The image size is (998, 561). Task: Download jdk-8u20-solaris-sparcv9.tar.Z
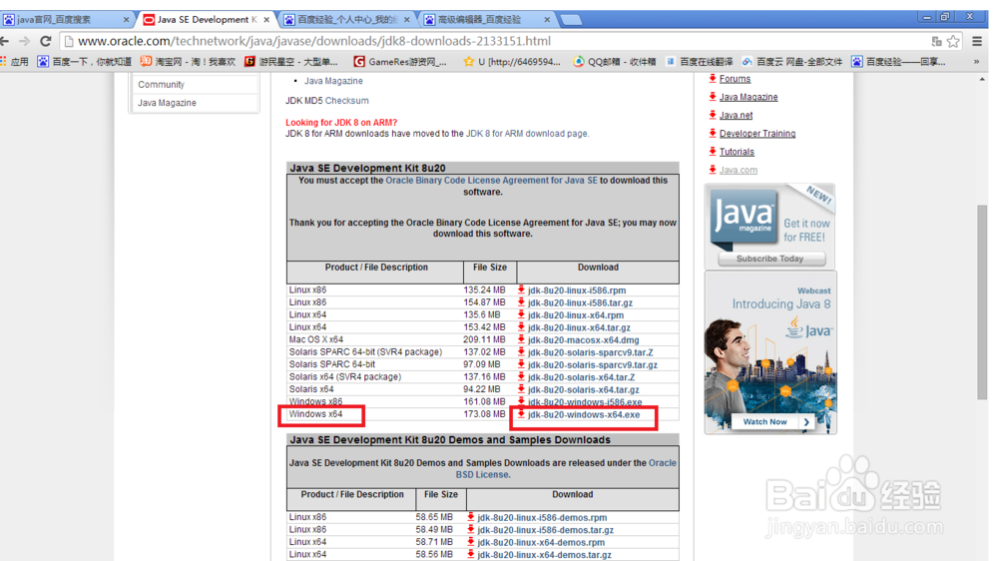point(590,352)
